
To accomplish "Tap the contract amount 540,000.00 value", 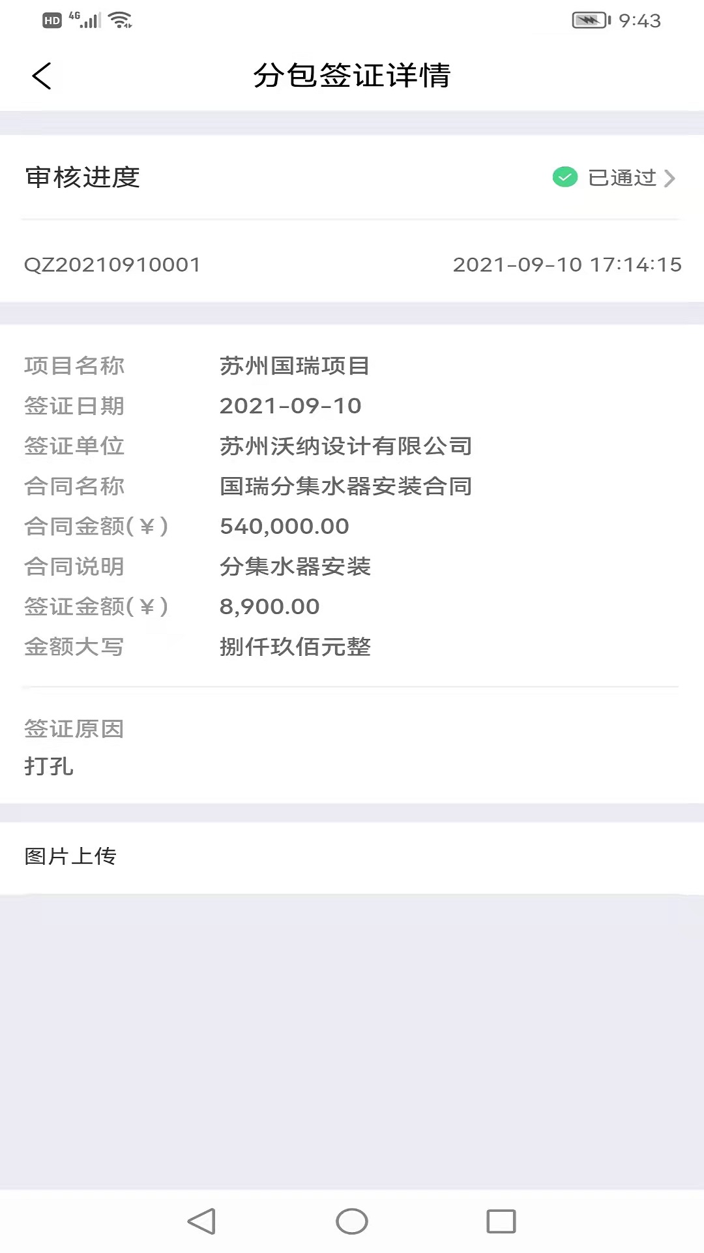I will pyautogui.click(x=284, y=527).
